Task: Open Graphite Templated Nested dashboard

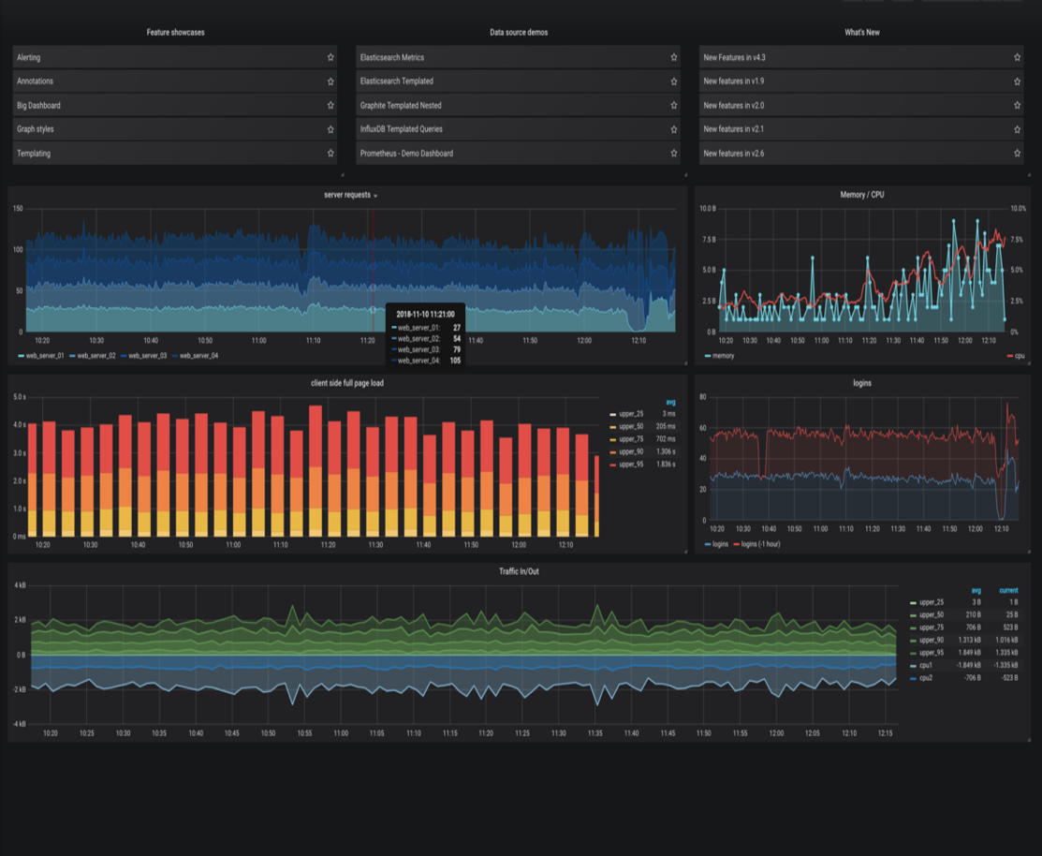Action: 401,106
